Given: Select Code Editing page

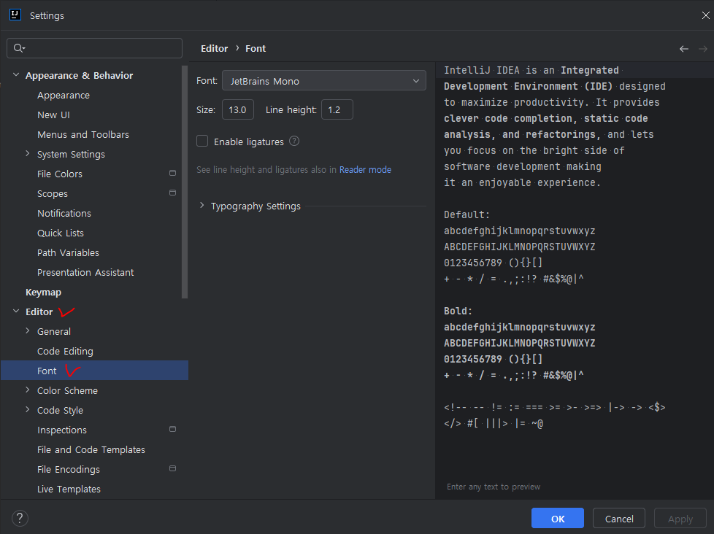Looking at the screenshot, I should (65, 351).
